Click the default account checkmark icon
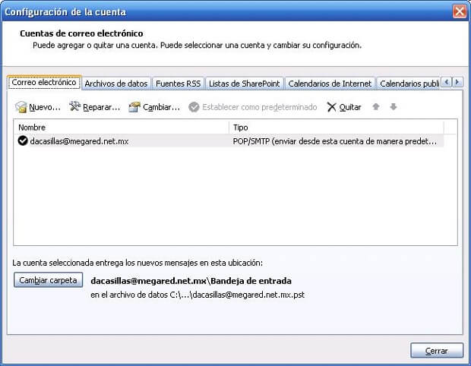Screen dimensions: 471x366 (23, 141)
